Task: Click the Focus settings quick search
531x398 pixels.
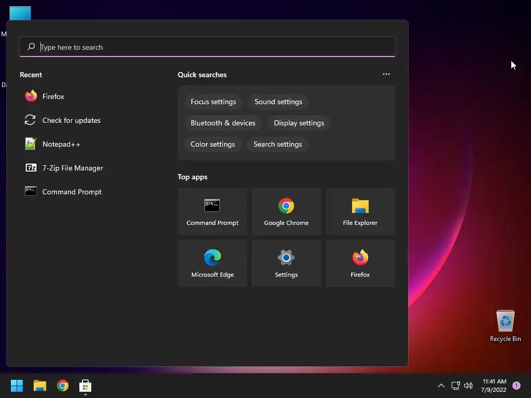Action: [213, 102]
